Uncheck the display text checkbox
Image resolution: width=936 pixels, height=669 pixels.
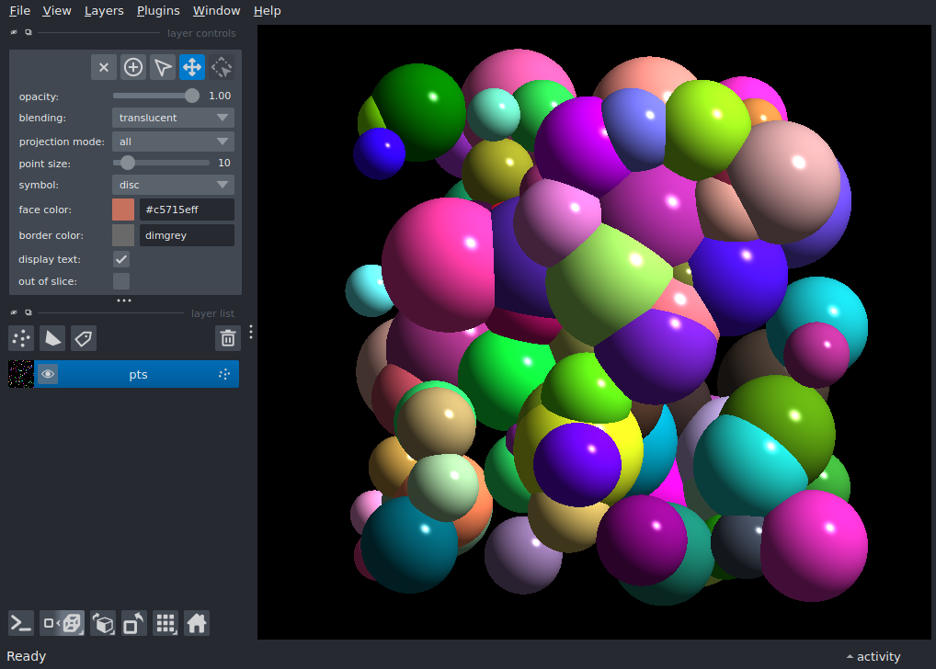point(121,259)
